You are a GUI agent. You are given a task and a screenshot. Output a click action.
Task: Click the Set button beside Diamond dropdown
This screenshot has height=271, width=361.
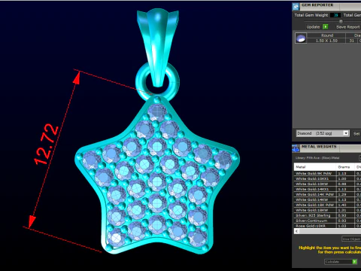tap(356, 134)
